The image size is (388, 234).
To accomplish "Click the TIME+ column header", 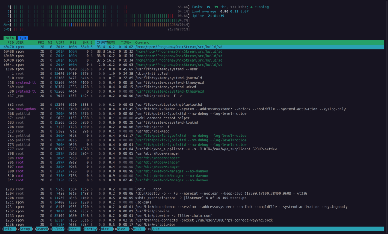I will click(x=126, y=43).
